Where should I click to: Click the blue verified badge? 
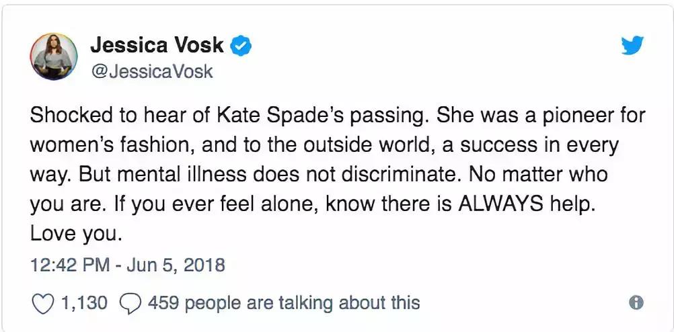(x=241, y=46)
